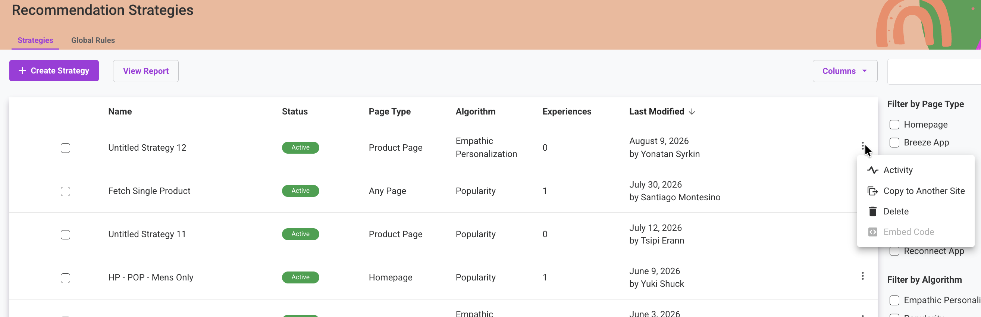
Task: Sort by the Experiences column header
Action: pos(567,112)
